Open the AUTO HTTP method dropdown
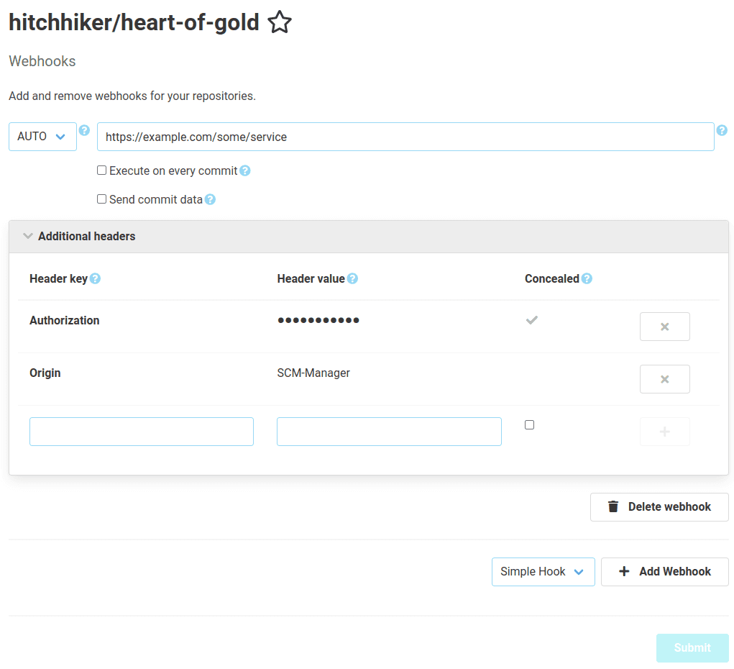734x669 pixels. 42,136
